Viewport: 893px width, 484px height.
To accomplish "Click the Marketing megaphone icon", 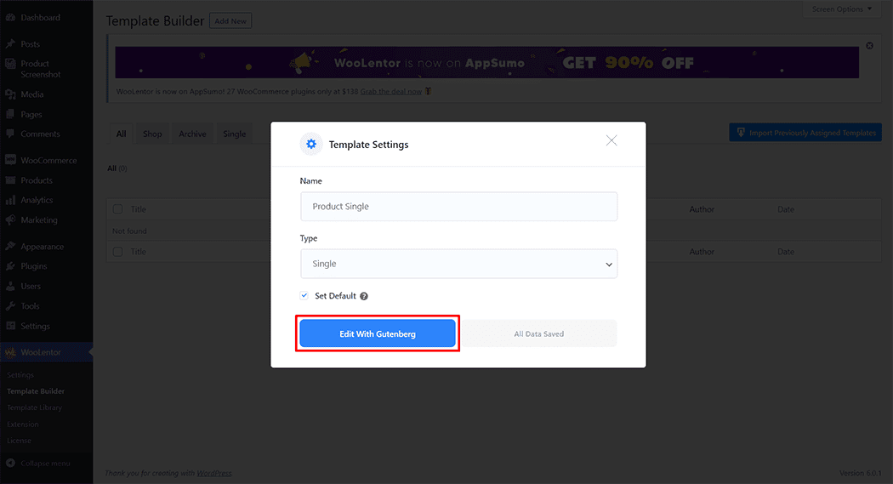I will coord(10,220).
